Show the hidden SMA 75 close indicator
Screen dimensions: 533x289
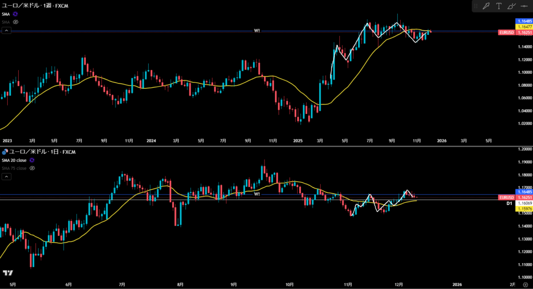pyautogui.click(x=32, y=168)
